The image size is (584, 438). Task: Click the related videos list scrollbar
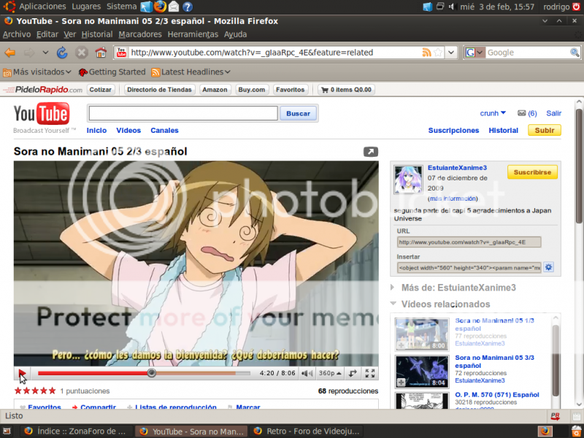(556, 359)
